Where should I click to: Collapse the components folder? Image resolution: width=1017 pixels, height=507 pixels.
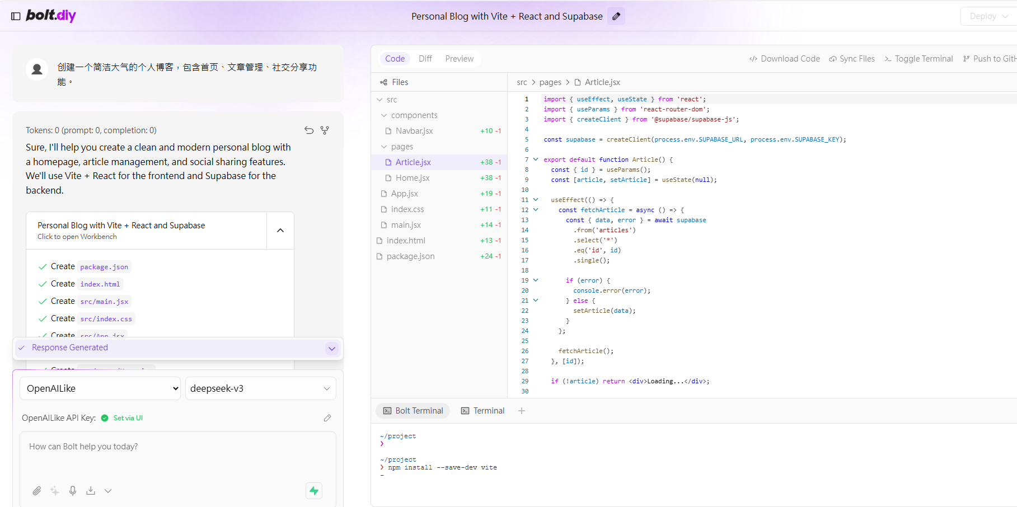click(439, 115)
